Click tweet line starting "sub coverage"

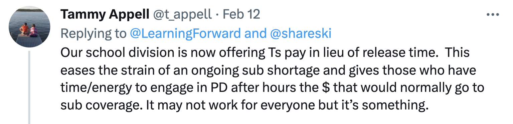click(244, 106)
